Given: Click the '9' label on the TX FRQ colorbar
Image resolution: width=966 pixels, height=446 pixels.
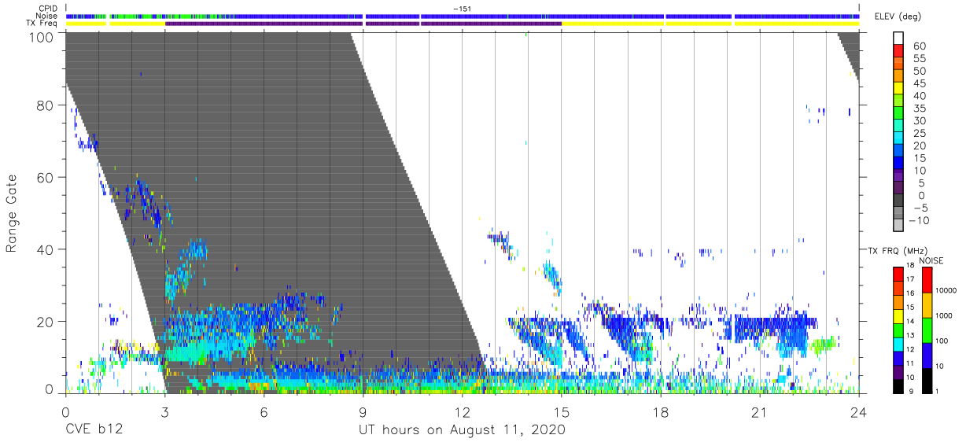Looking at the screenshot, I should pos(911,392).
